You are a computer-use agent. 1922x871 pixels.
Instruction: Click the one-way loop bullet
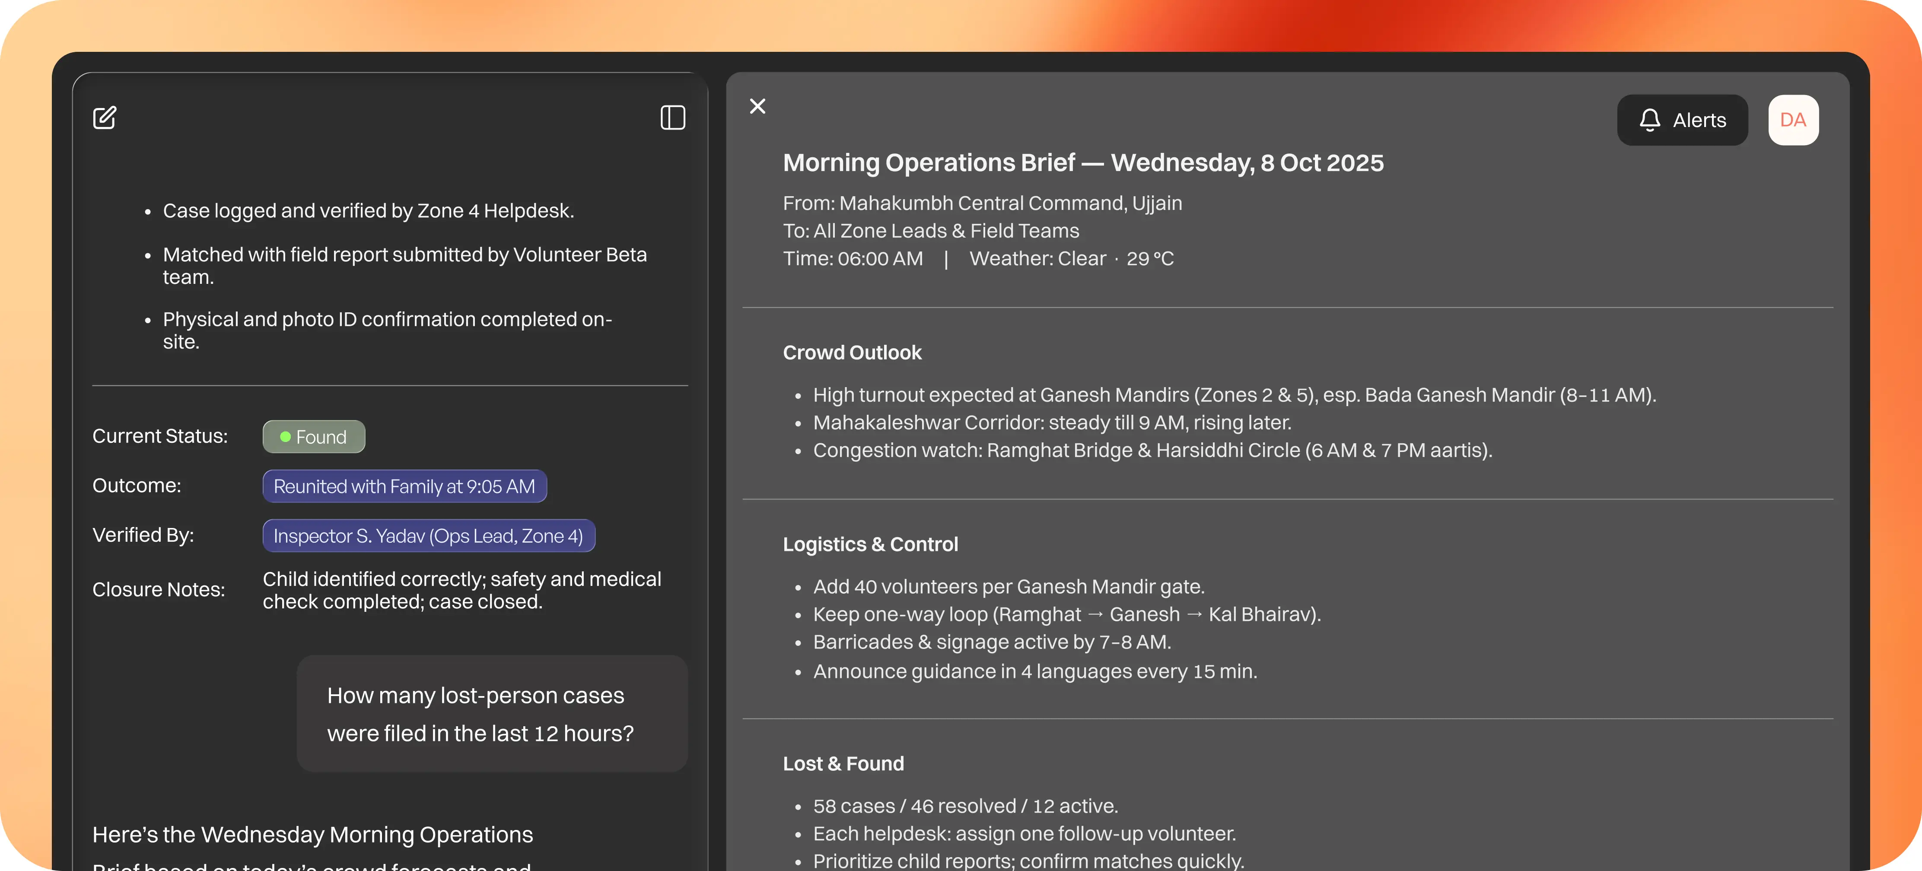(1066, 614)
